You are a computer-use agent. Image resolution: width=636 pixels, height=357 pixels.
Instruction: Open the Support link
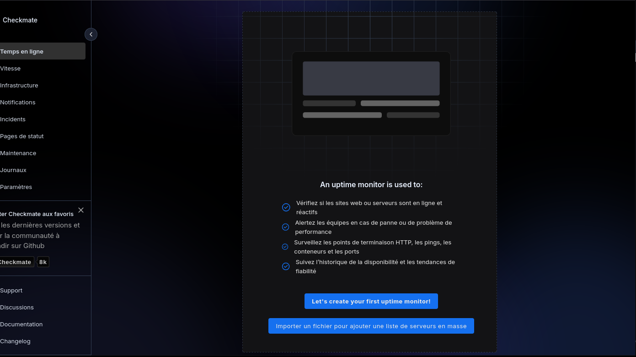11,290
